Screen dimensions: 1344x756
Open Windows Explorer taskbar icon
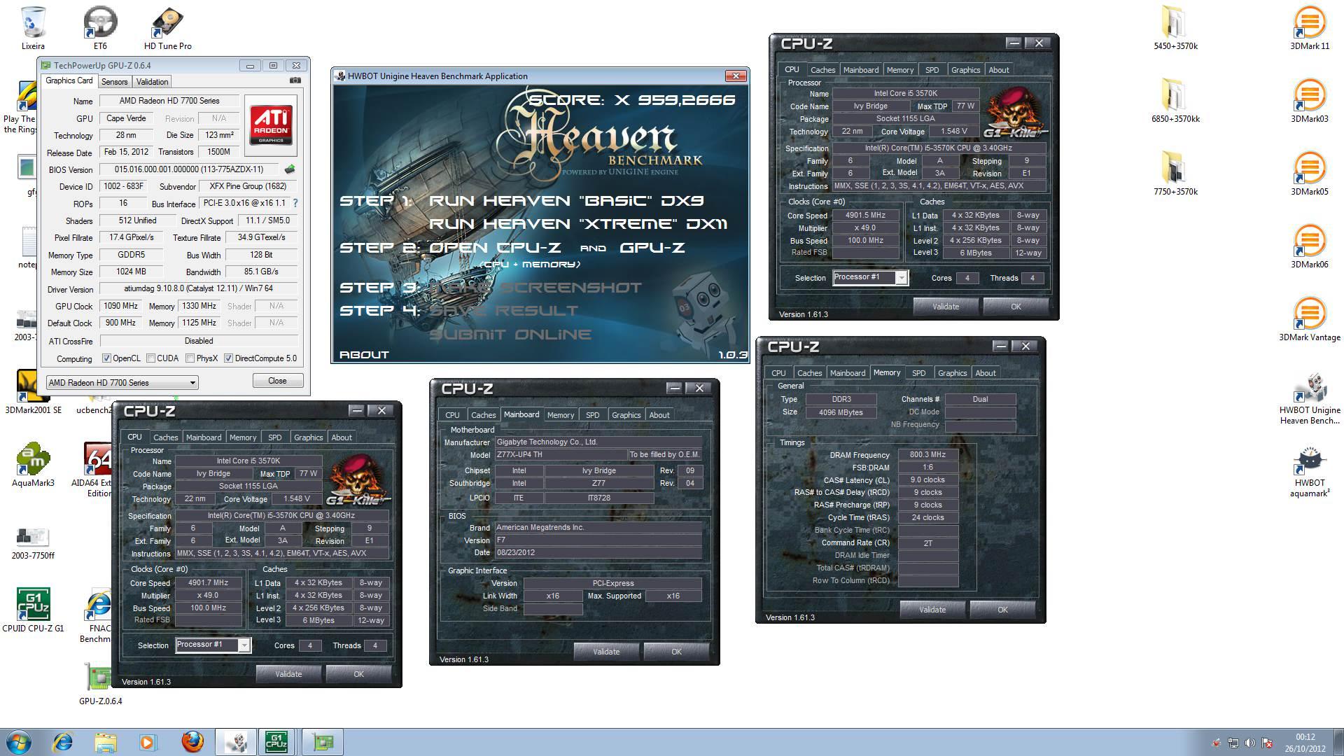click(x=106, y=742)
